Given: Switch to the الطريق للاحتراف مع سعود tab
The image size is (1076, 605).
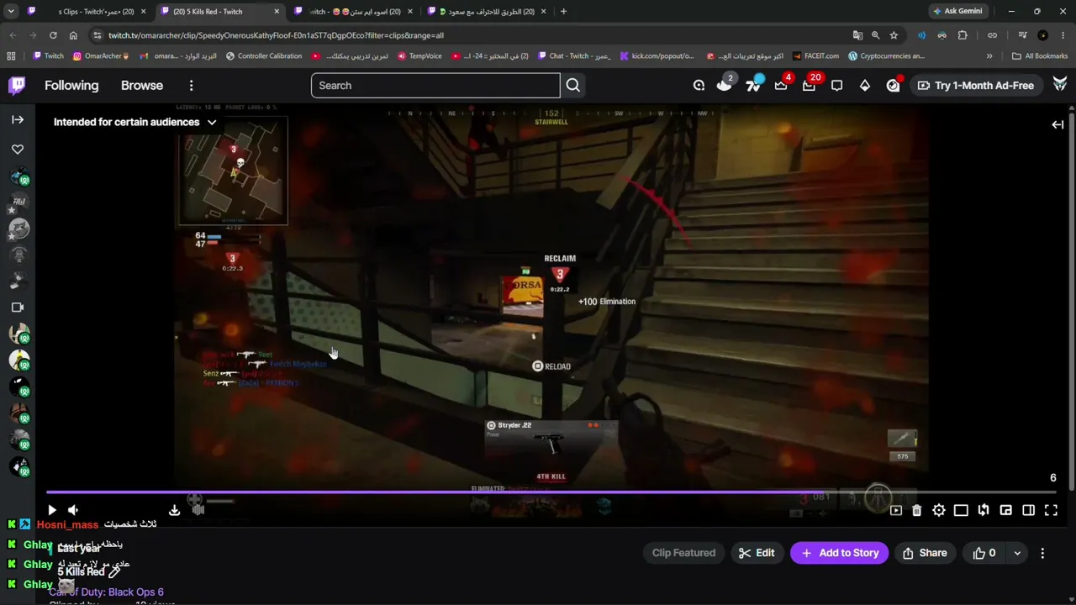Looking at the screenshot, I should click(488, 12).
